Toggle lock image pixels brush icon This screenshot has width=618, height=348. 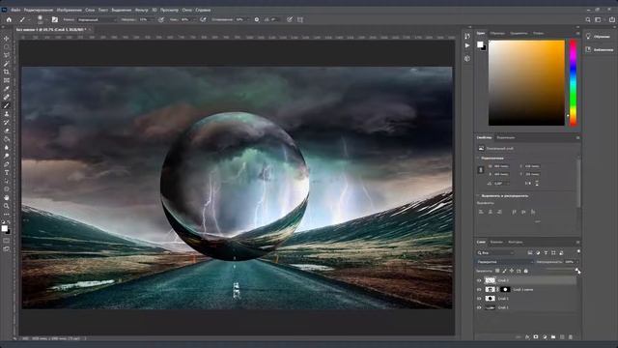504,271
